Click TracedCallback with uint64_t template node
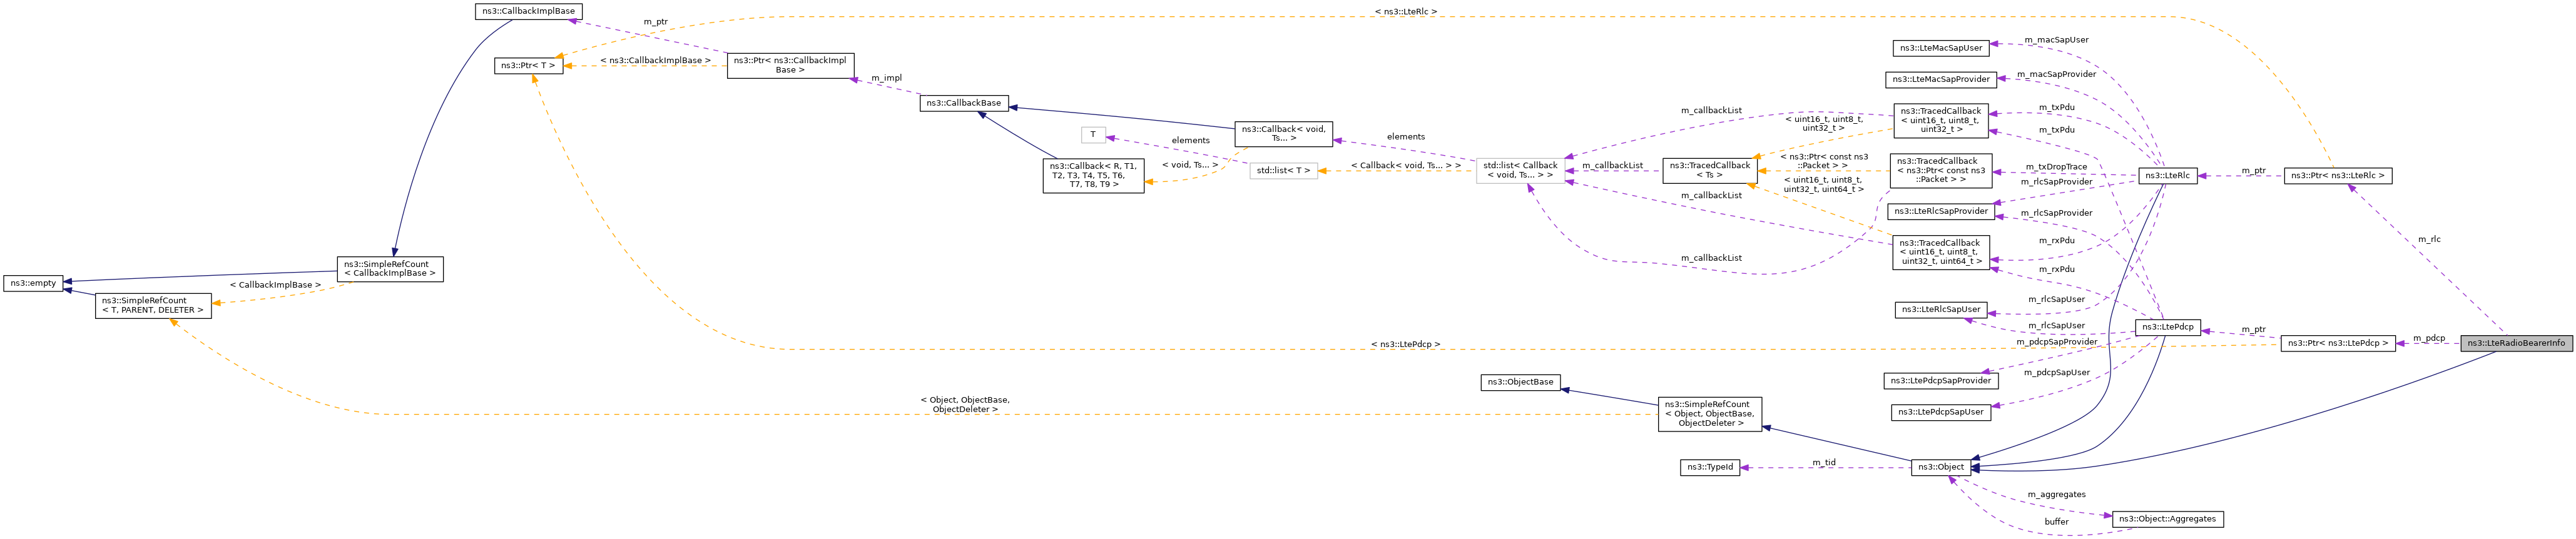The width and height of the screenshot is (2576, 539). click(x=1940, y=252)
